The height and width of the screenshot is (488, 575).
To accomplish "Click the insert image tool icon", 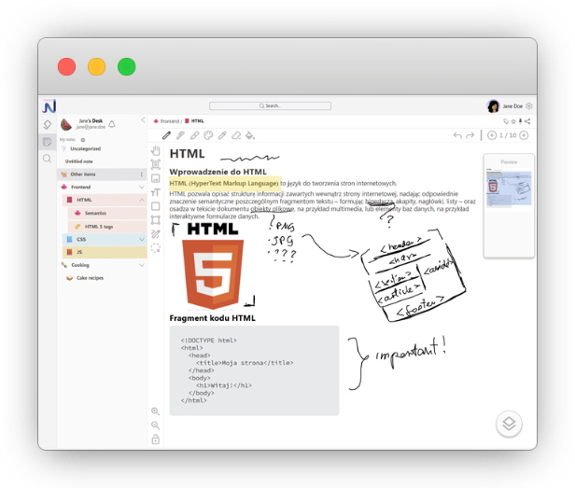I will tap(156, 178).
